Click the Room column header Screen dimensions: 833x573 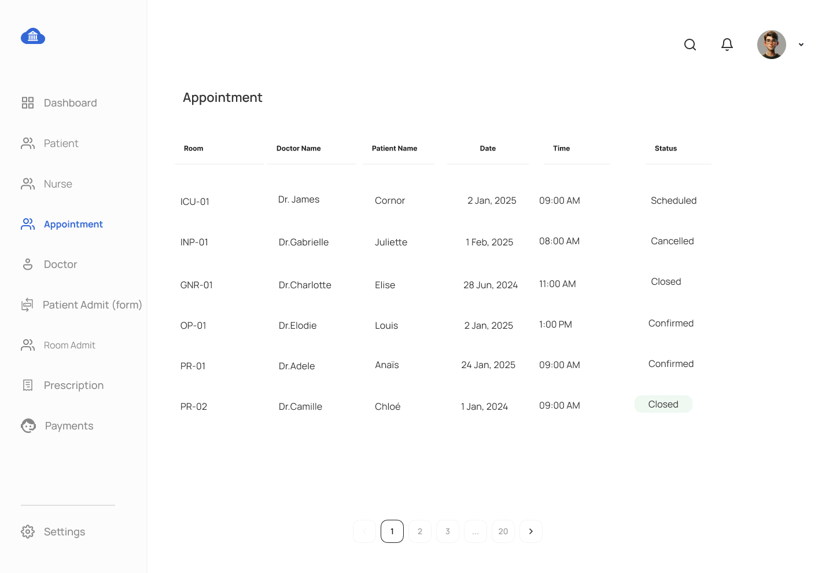[194, 149]
